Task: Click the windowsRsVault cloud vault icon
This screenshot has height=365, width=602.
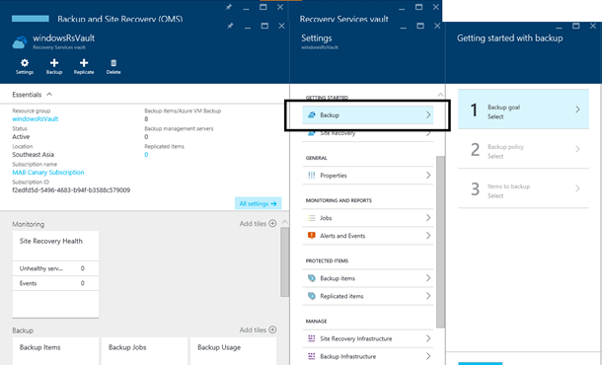Action: point(20,42)
